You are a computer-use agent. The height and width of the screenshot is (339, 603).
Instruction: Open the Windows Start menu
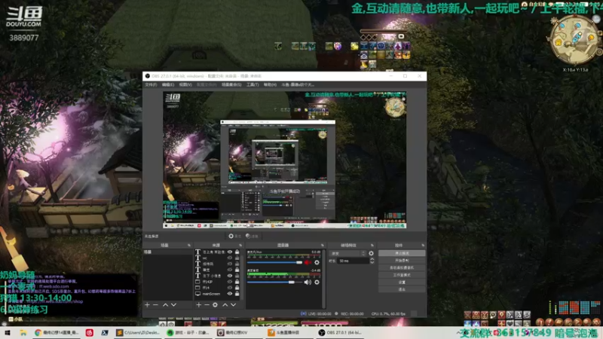8,332
